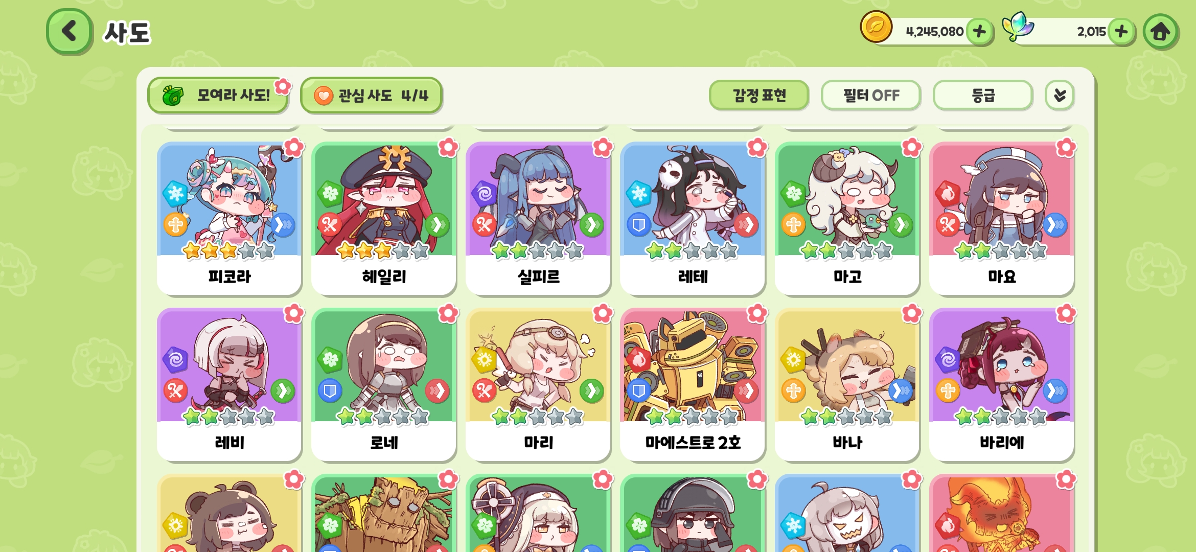
Task: Select the 헤일리 character card
Action: [384, 219]
